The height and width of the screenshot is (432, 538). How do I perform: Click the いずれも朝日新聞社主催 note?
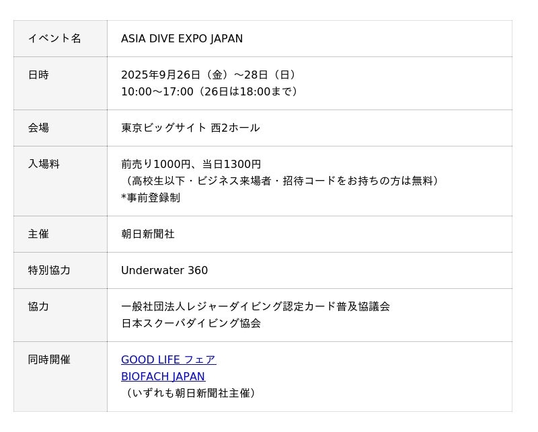pos(191,394)
